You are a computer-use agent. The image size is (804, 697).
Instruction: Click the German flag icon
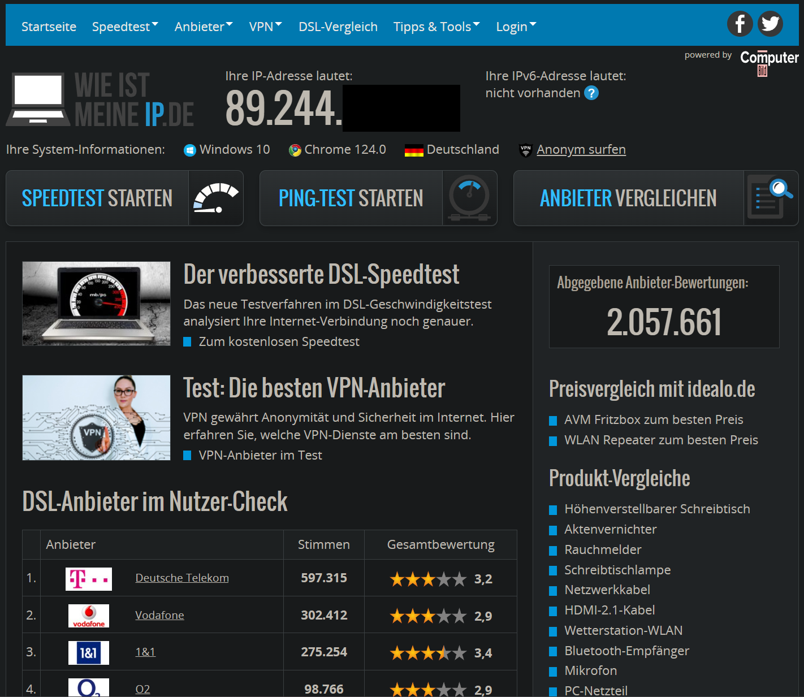[414, 150]
